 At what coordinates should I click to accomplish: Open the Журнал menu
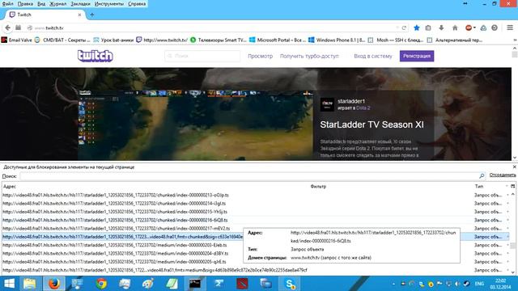click(57, 3)
